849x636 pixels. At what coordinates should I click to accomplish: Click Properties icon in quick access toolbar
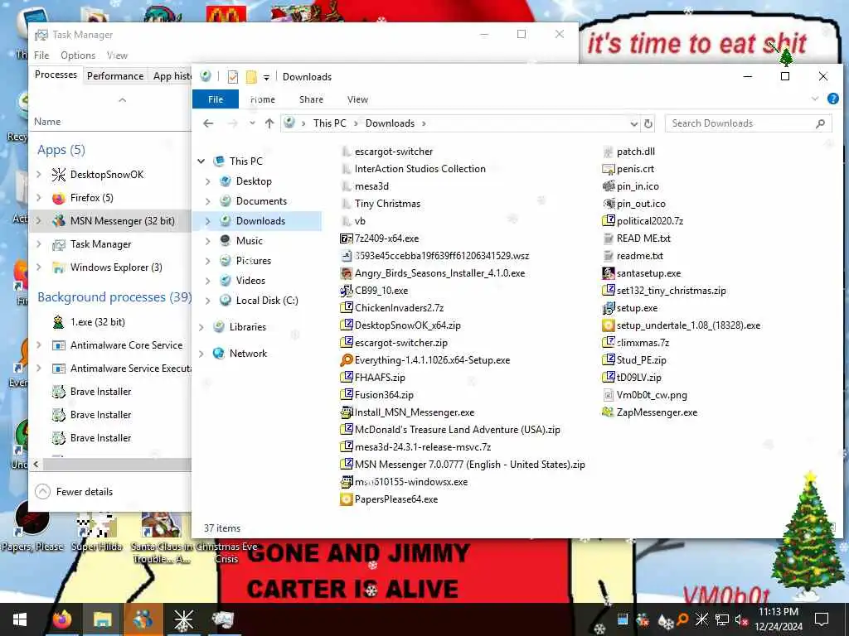coord(233,77)
